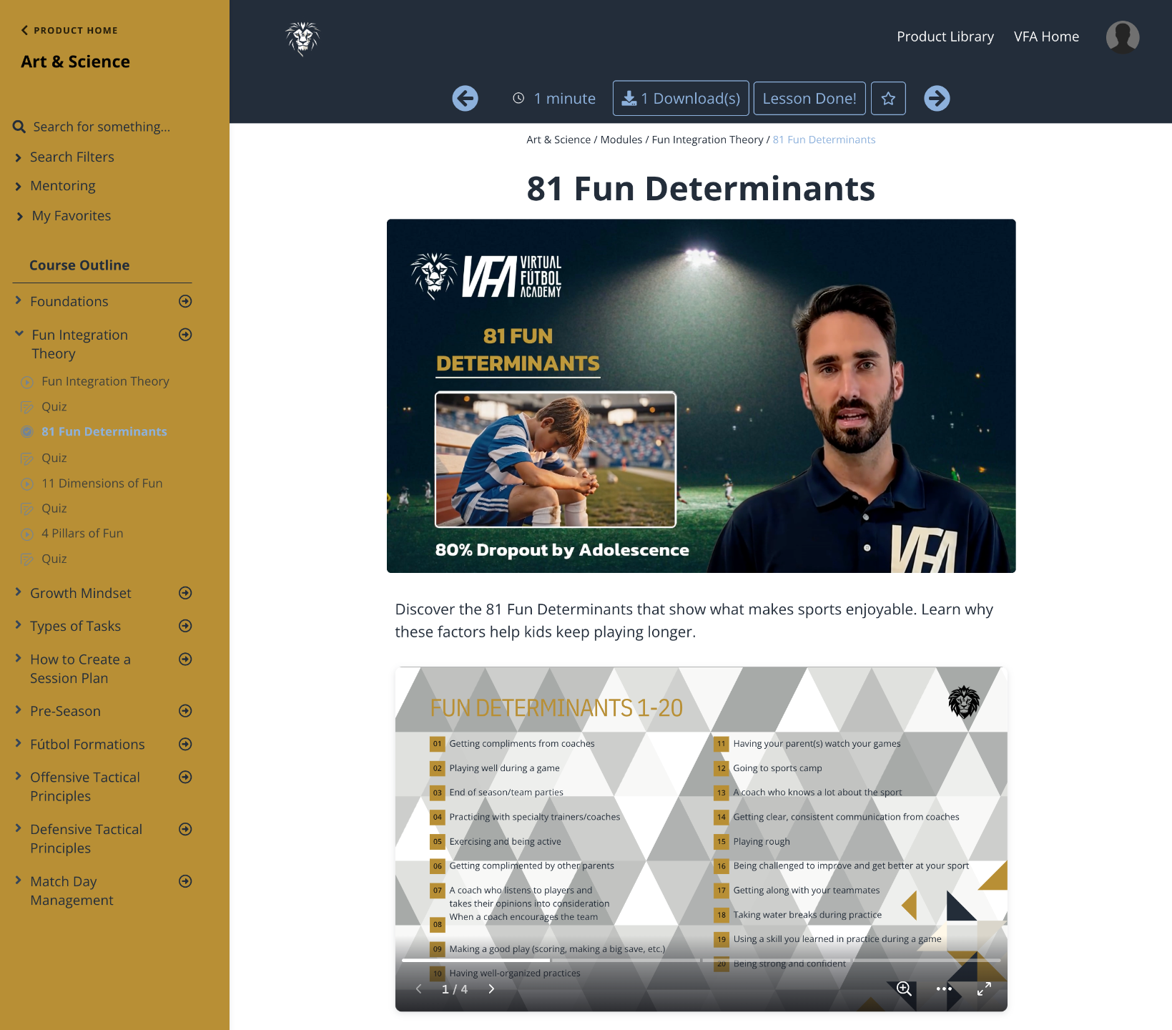Image resolution: width=1172 pixels, height=1030 pixels.
Task: Open Offensive Tactical Principles circle arrow
Action: click(185, 777)
